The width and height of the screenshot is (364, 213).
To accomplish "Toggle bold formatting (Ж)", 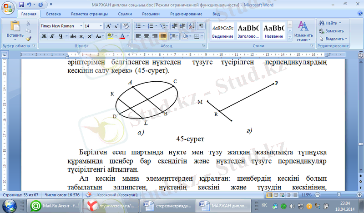I will tap(45, 36).
